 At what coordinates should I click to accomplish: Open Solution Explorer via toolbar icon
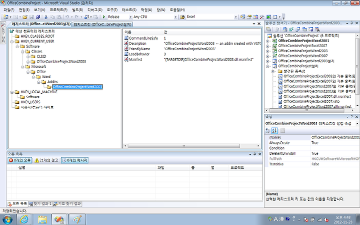click(242, 17)
